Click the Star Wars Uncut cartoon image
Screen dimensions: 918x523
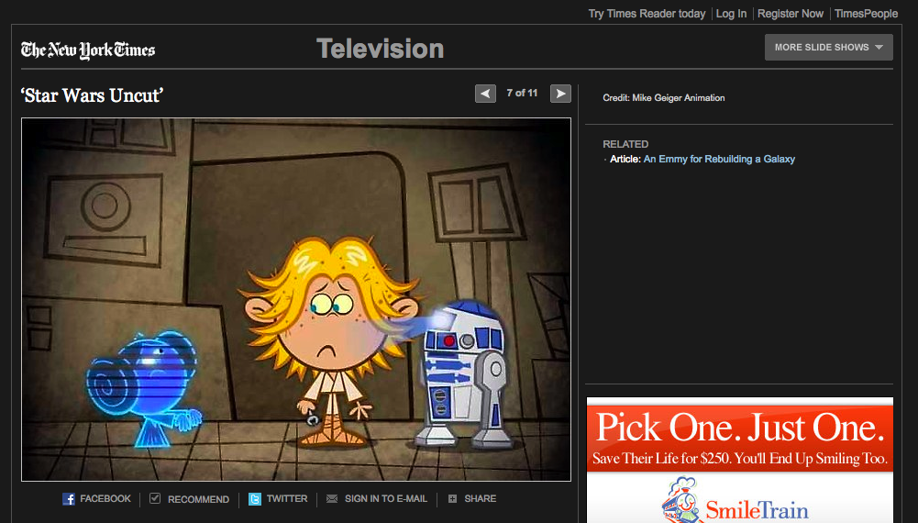click(x=295, y=299)
